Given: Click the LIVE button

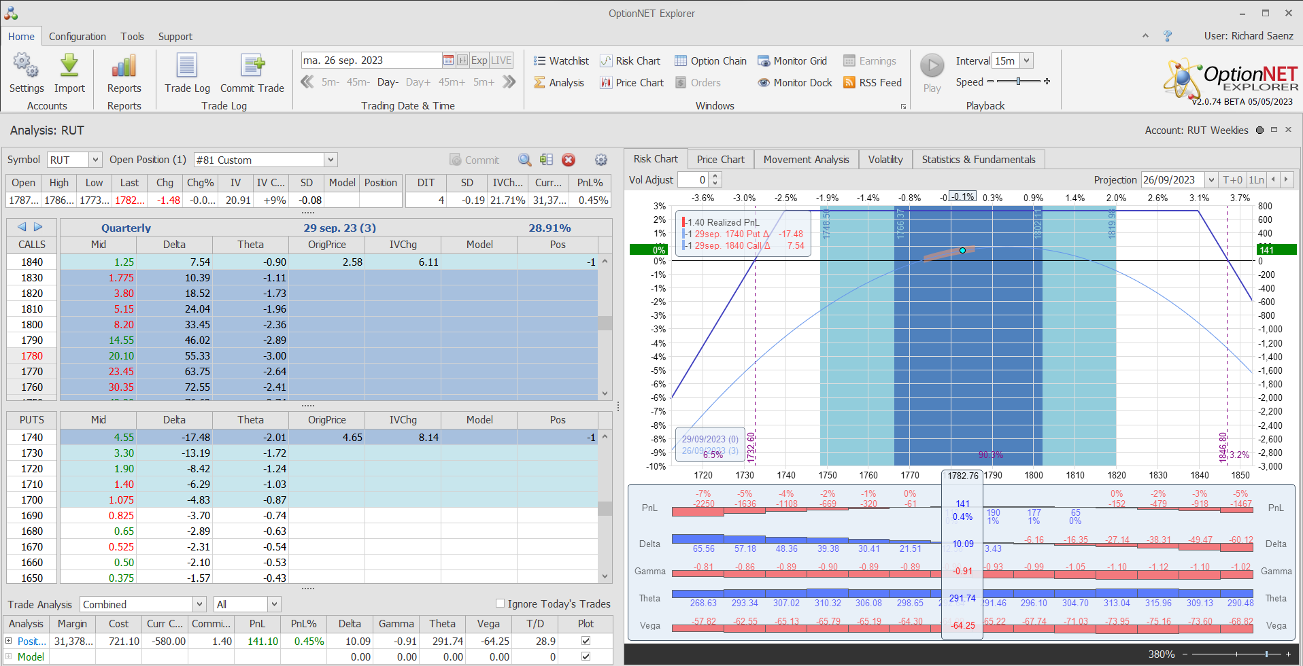Looking at the screenshot, I should click(x=501, y=60).
